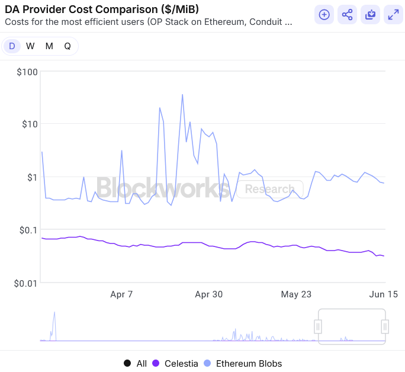The image size is (405, 372).
Task: Click the share chart icon
Action: [347, 15]
